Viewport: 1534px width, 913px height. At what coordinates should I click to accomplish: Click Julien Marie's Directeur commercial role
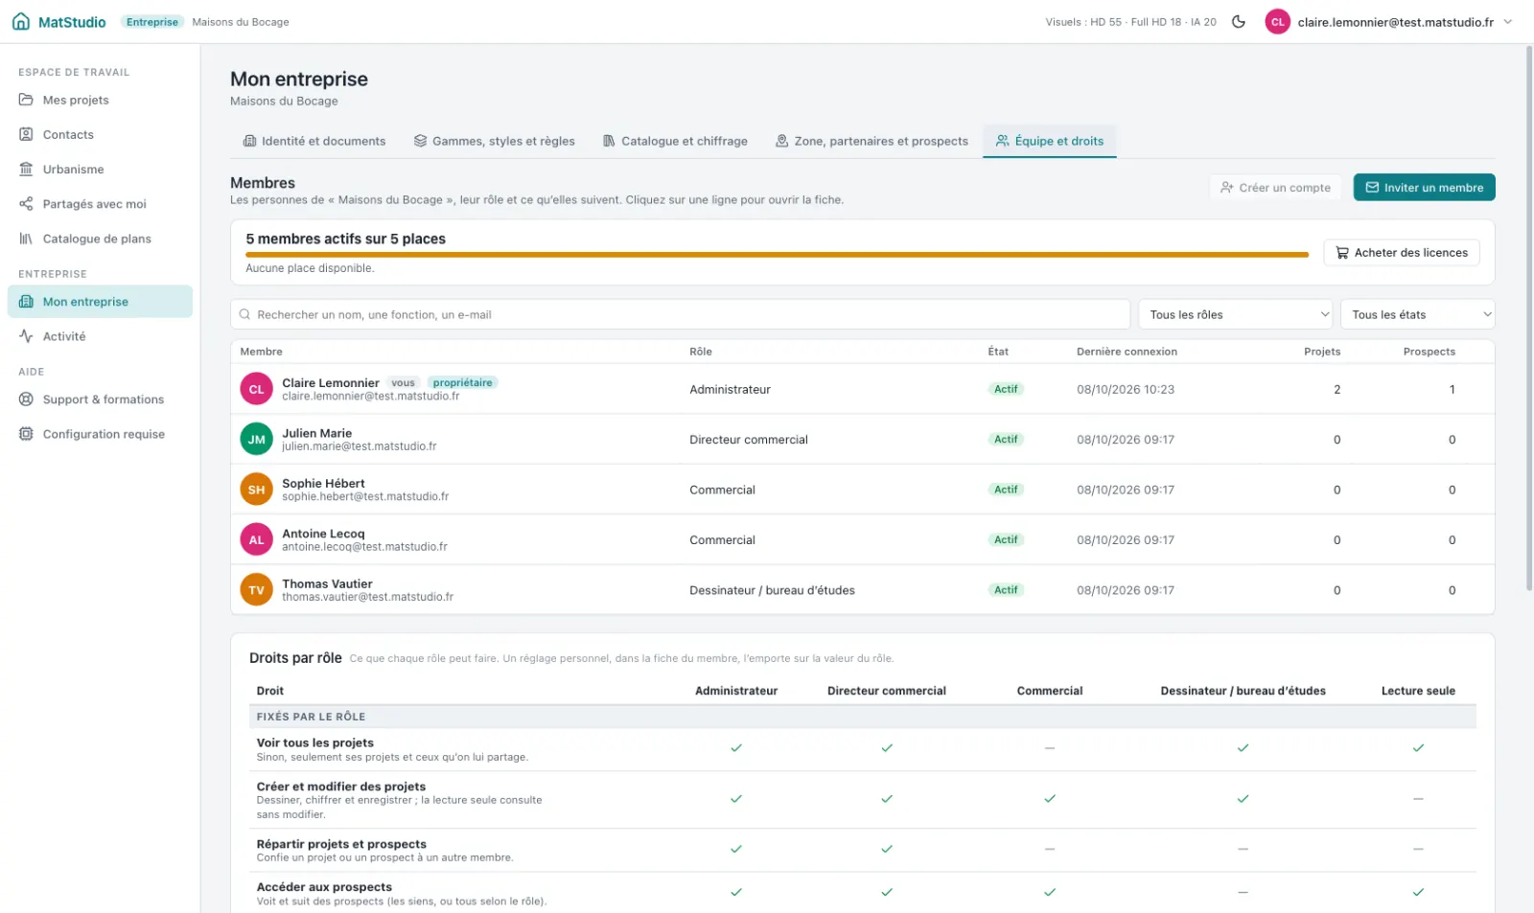coord(749,440)
